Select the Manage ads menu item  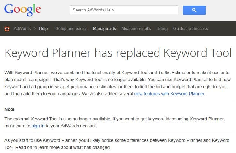[x=104, y=29]
